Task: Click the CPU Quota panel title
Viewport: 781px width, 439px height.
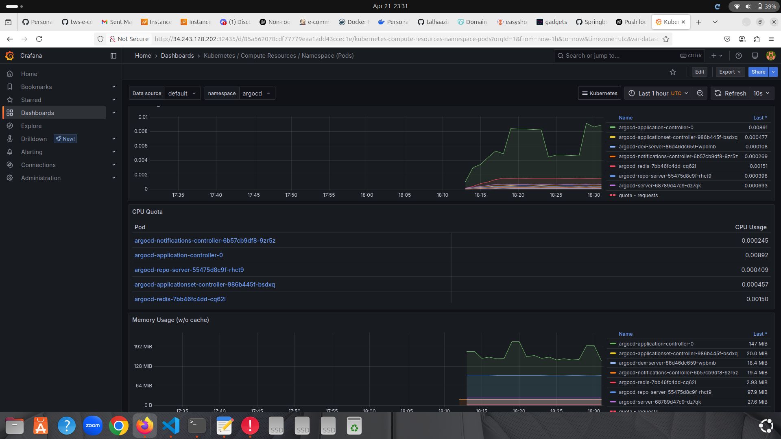Action: click(x=147, y=212)
